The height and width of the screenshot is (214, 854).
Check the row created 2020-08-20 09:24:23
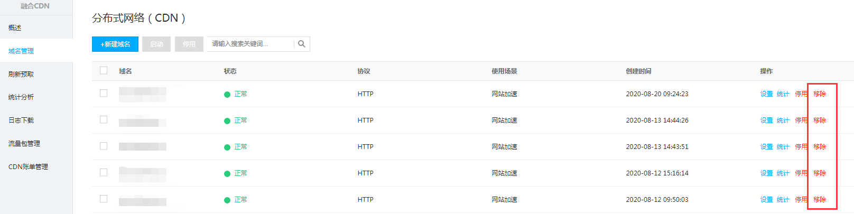pos(104,93)
